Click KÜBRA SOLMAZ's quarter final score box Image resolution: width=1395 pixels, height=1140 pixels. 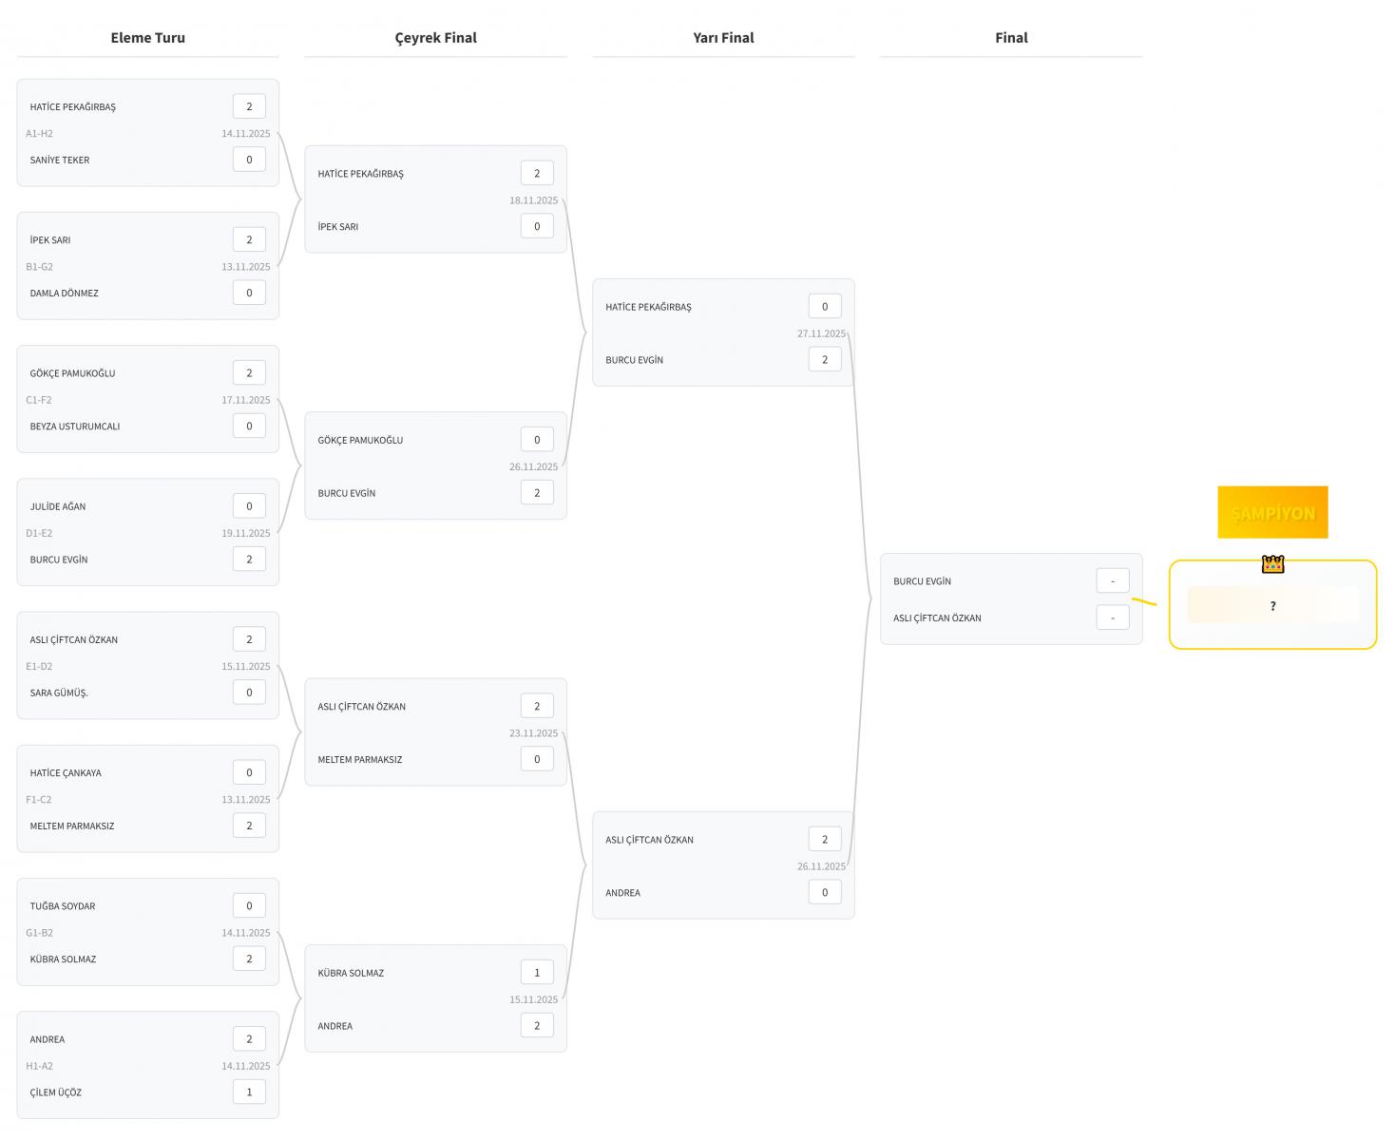point(537,972)
